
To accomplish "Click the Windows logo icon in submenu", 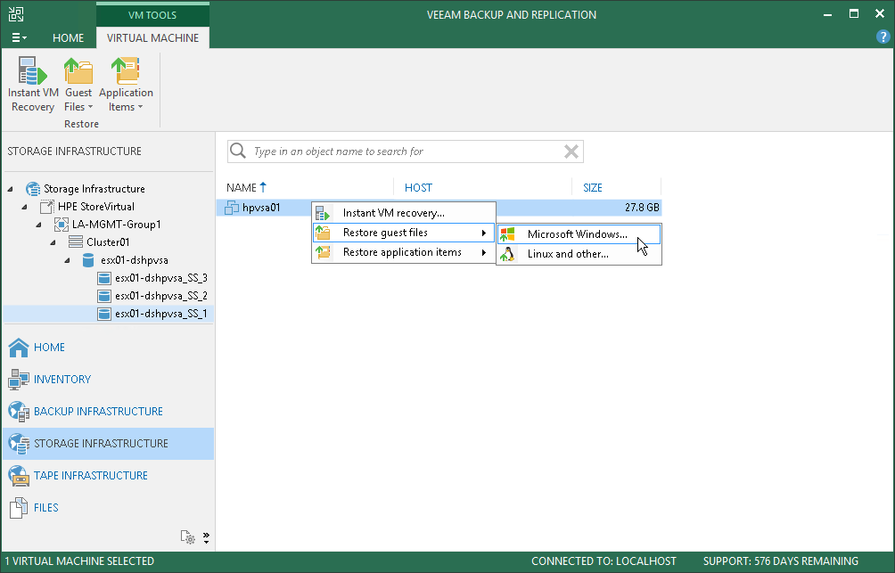I will pos(507,234).
